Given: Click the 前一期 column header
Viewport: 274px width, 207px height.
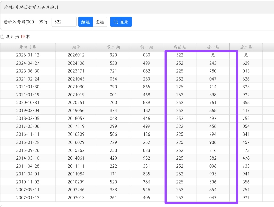Looking at the screenshot, I should [x=146, y=47].
